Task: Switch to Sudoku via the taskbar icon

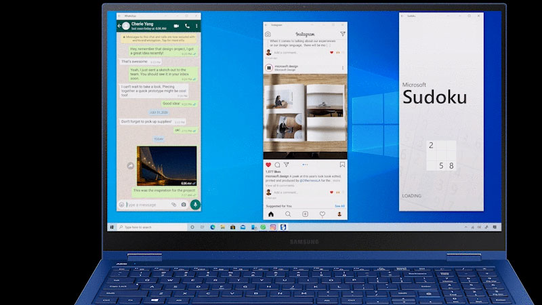Action: click(x=283, y=227)
